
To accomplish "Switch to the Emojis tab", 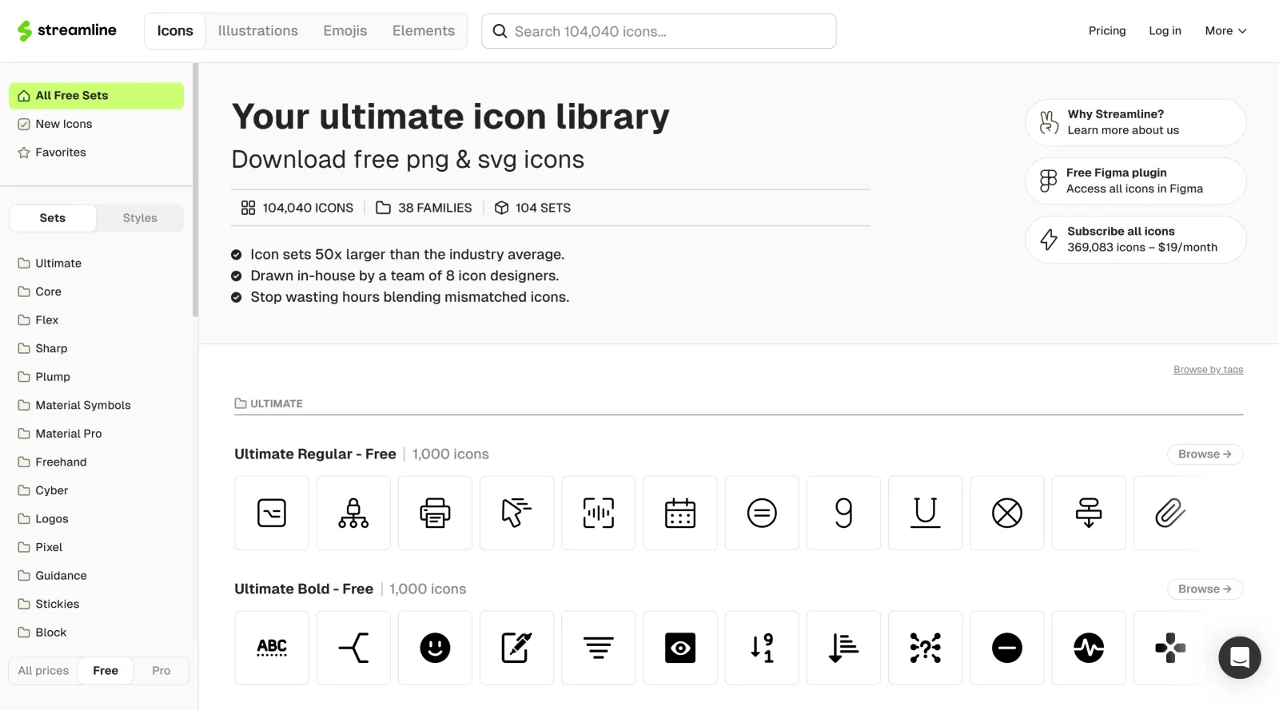I will 345,31.
